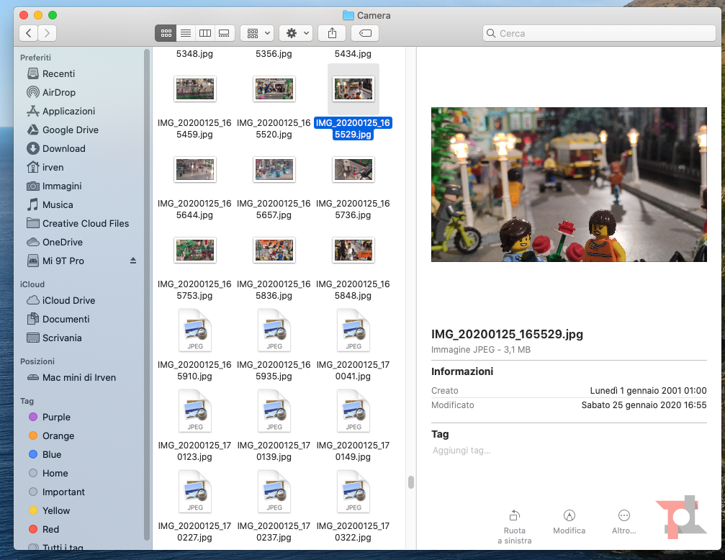Image resolution: width=725 pixels, height=560 pixels.
Task: Open iCloud Drive from the sidebar
Action: [x=68, y=300]
